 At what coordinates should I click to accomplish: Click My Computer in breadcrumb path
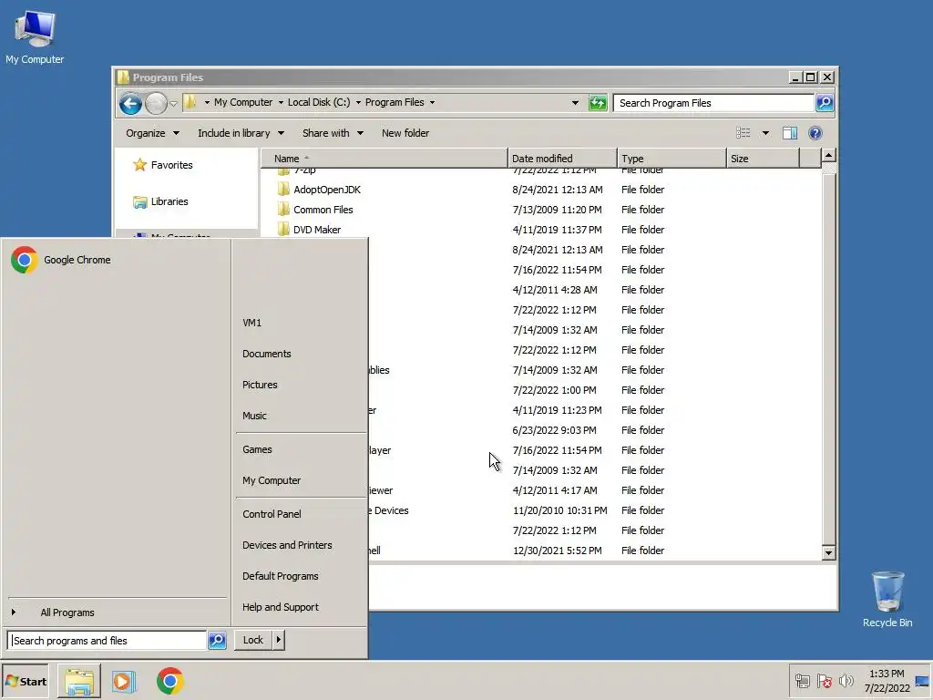click(243, 102)
